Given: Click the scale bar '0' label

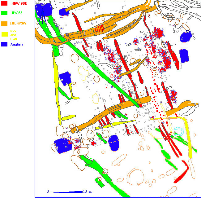Looking at the screenshot, I should click(48, 191).
